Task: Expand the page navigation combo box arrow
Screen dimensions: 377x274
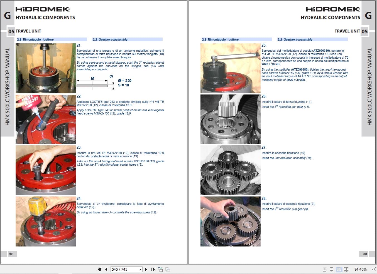Action: (141, 269)
